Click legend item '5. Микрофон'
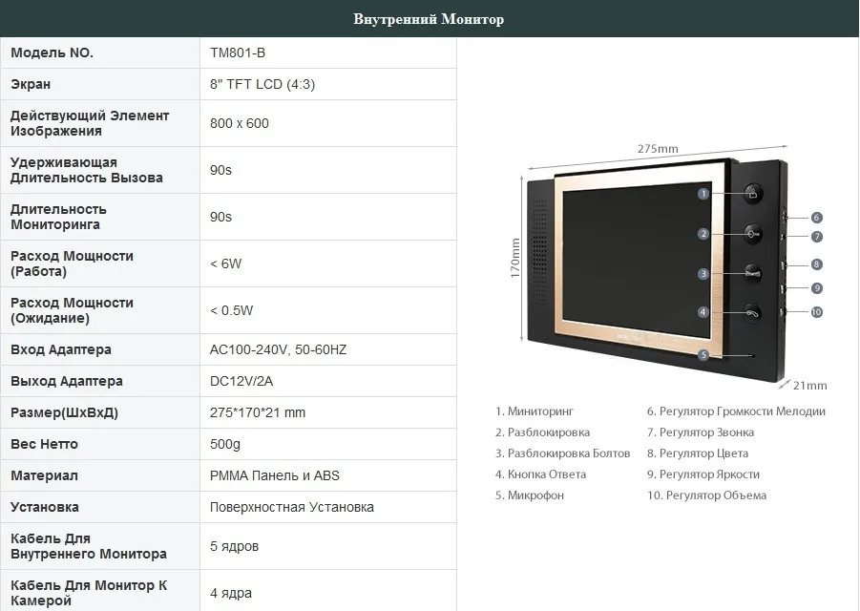860x611 pixels. 530,495
